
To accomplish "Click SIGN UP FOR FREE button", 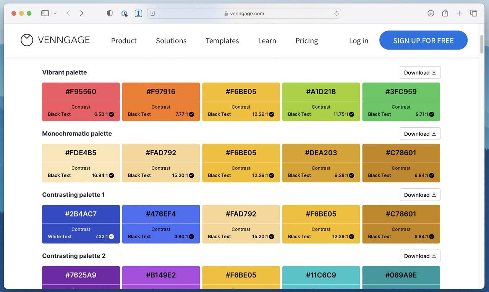I will pos(423,40).
